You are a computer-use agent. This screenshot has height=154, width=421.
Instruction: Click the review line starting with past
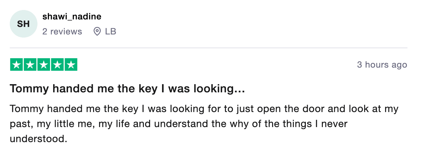click(x=179, y=124)
